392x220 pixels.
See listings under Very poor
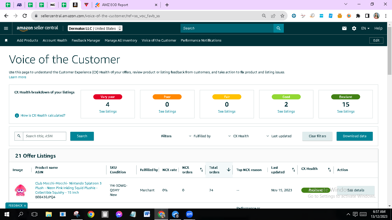108,111
